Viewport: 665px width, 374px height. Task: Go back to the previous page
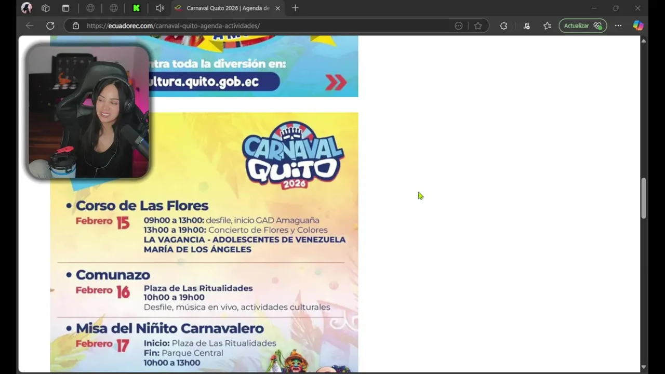pyautogui.click(x=30, y=25)
